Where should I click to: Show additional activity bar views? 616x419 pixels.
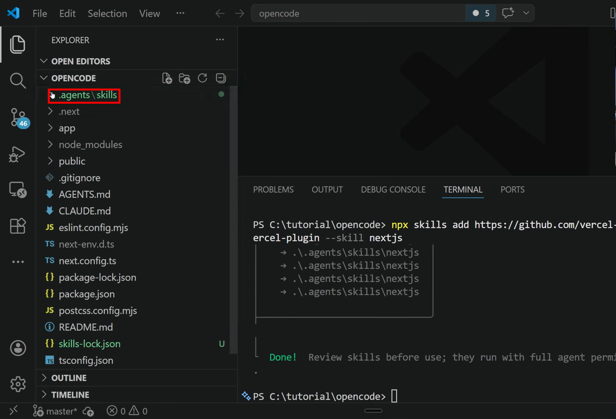coord(18,262)
